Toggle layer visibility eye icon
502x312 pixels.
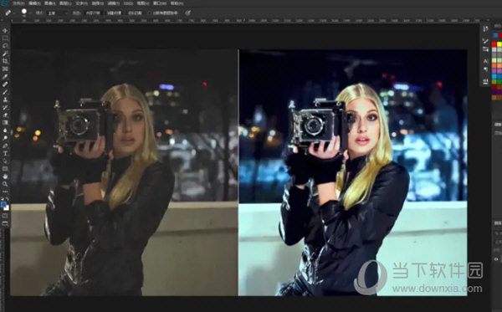pyautogui.click(x=496, y=259)
